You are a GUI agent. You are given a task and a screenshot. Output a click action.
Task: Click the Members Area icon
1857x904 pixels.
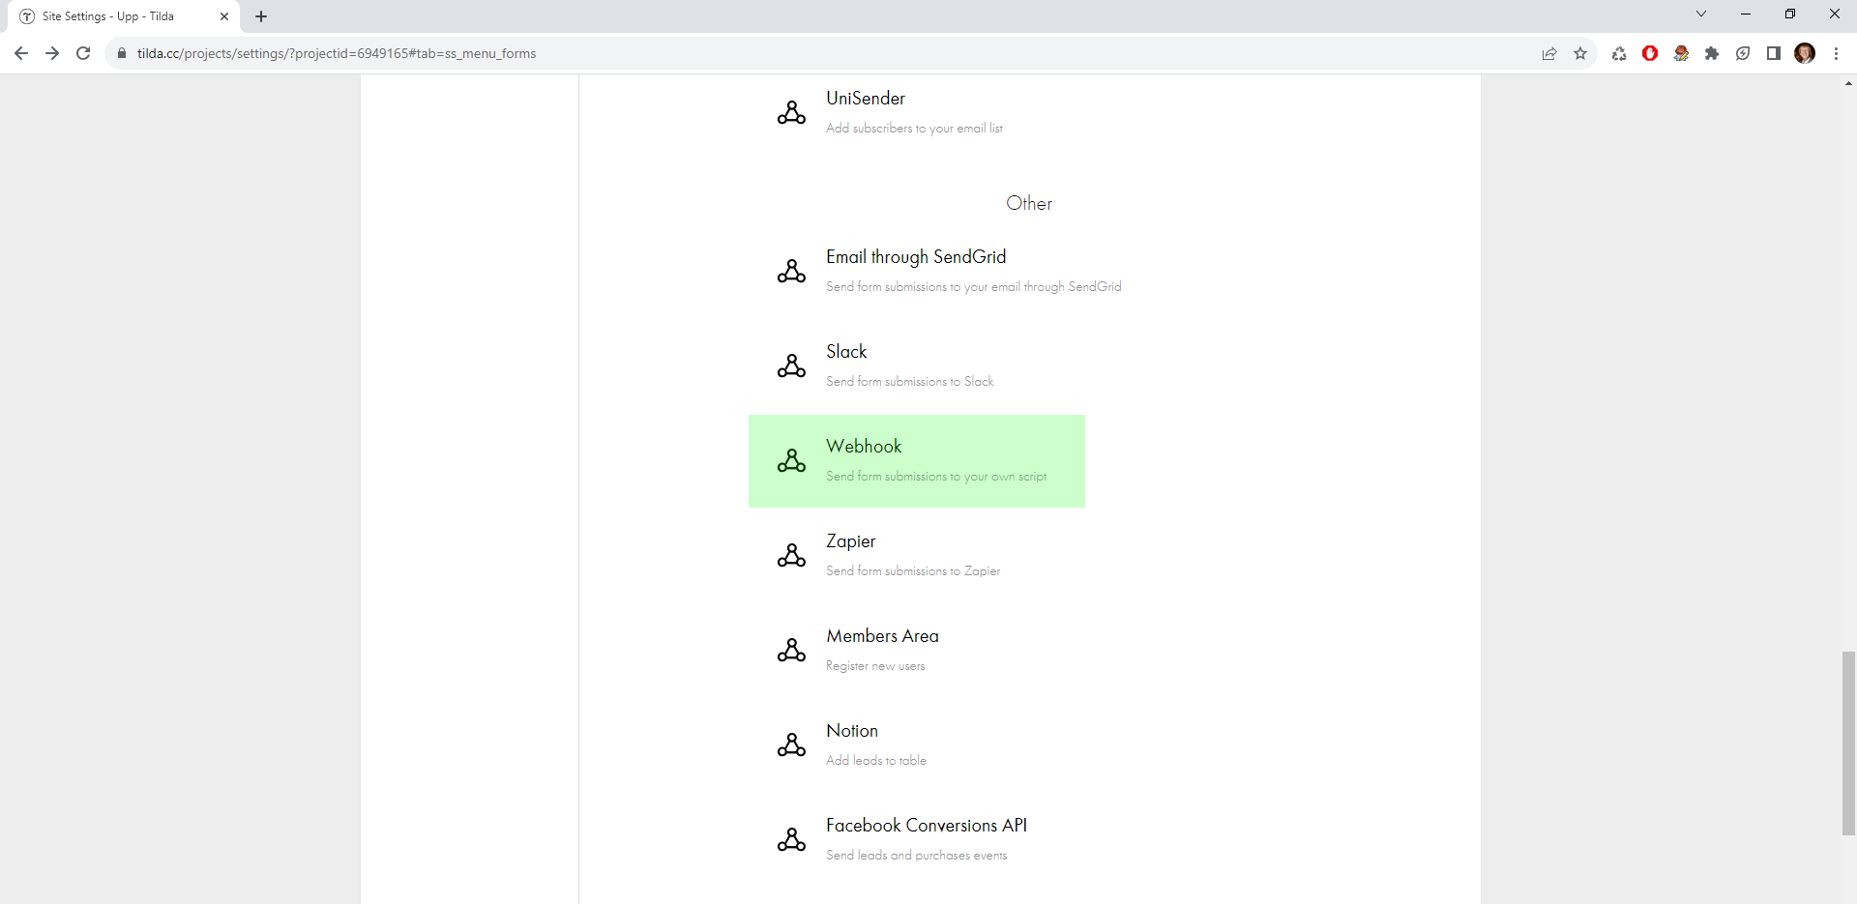[x=791, y=650]
